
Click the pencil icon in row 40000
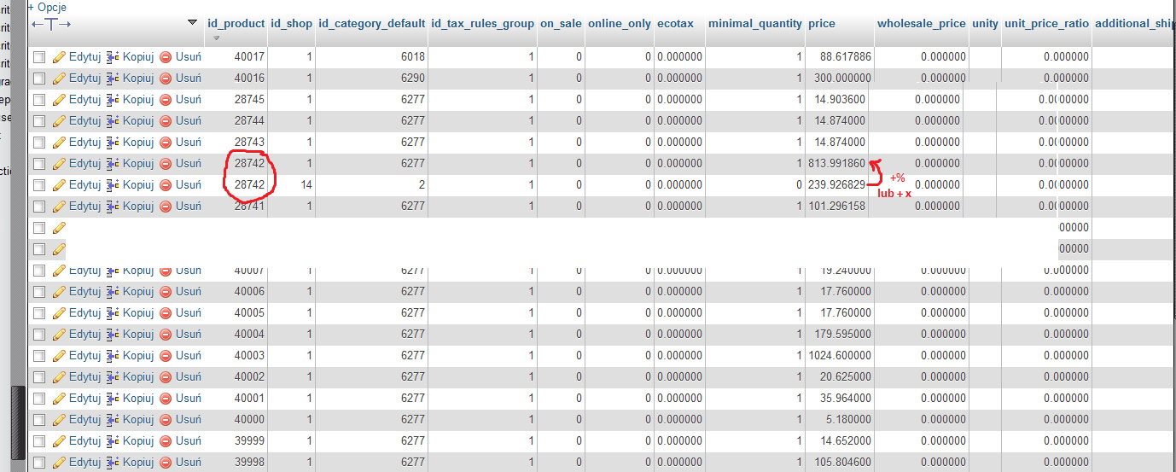59,420
